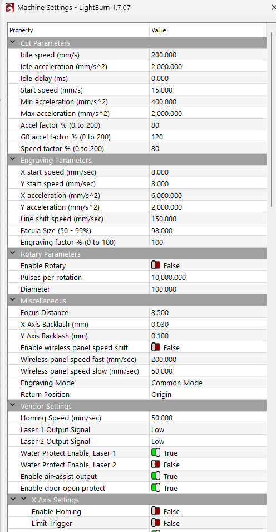Toggle the Limit Trigger switch
This screenshot has height=532, width=276.
click(x=155, y=523)
